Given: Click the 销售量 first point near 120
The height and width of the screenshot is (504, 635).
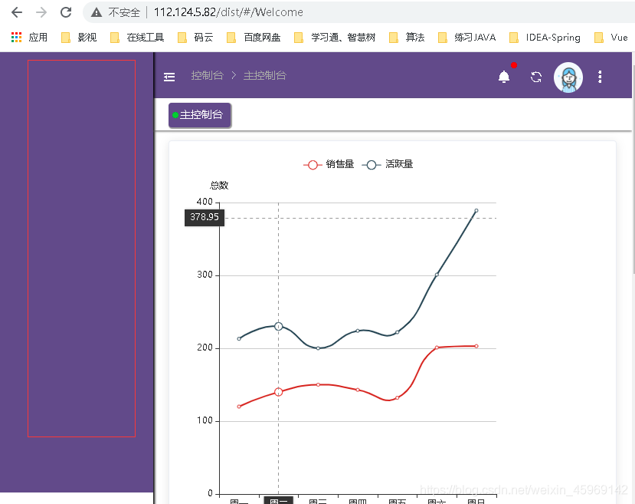Looking at the screenshot, I should point(239,407).
